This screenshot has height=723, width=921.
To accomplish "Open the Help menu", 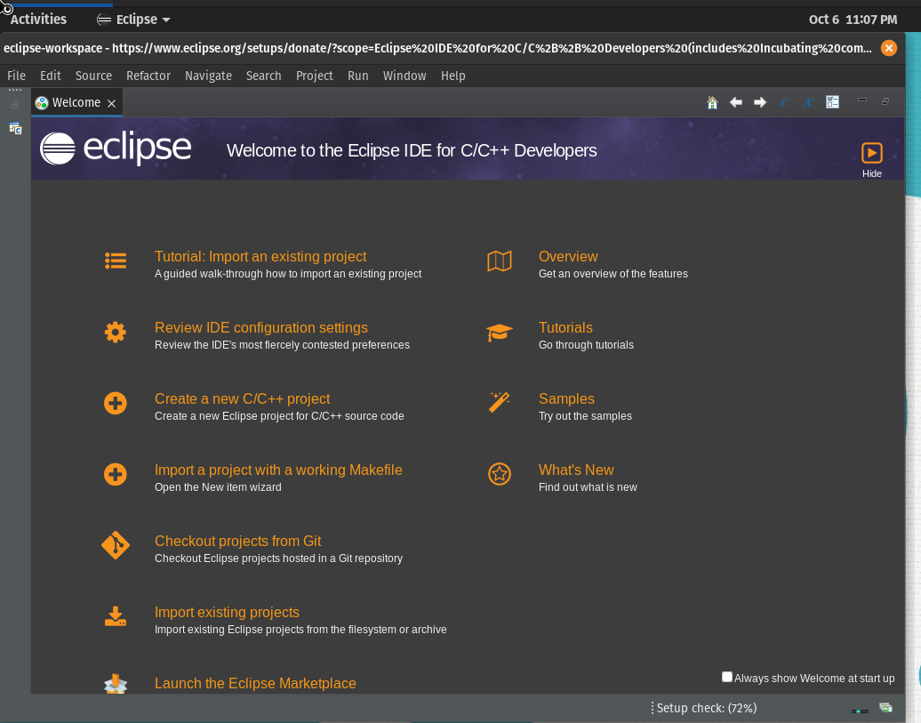I will coord(452,76).
